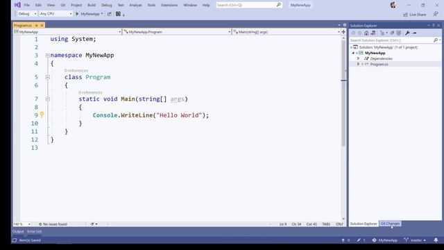Open the editor tab list dropdown arrow
Image resolution: width=444 pixels, height=250 pixels.
point(339,25)
